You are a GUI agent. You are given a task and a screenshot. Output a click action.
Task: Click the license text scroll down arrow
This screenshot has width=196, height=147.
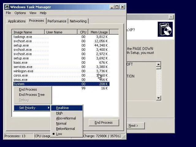(158, 98)
